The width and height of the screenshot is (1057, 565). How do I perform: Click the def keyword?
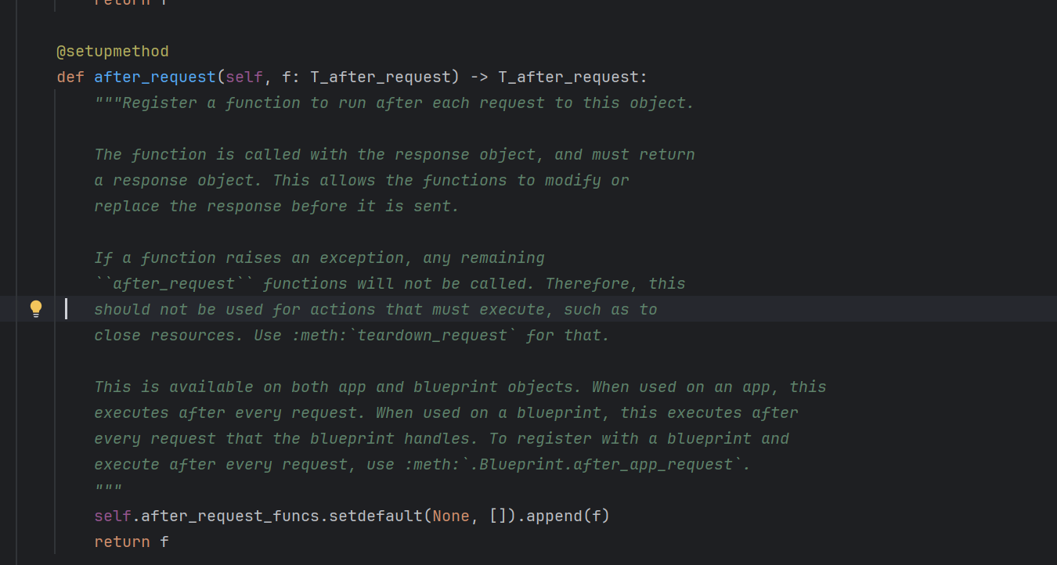click(x=70, y=77)
